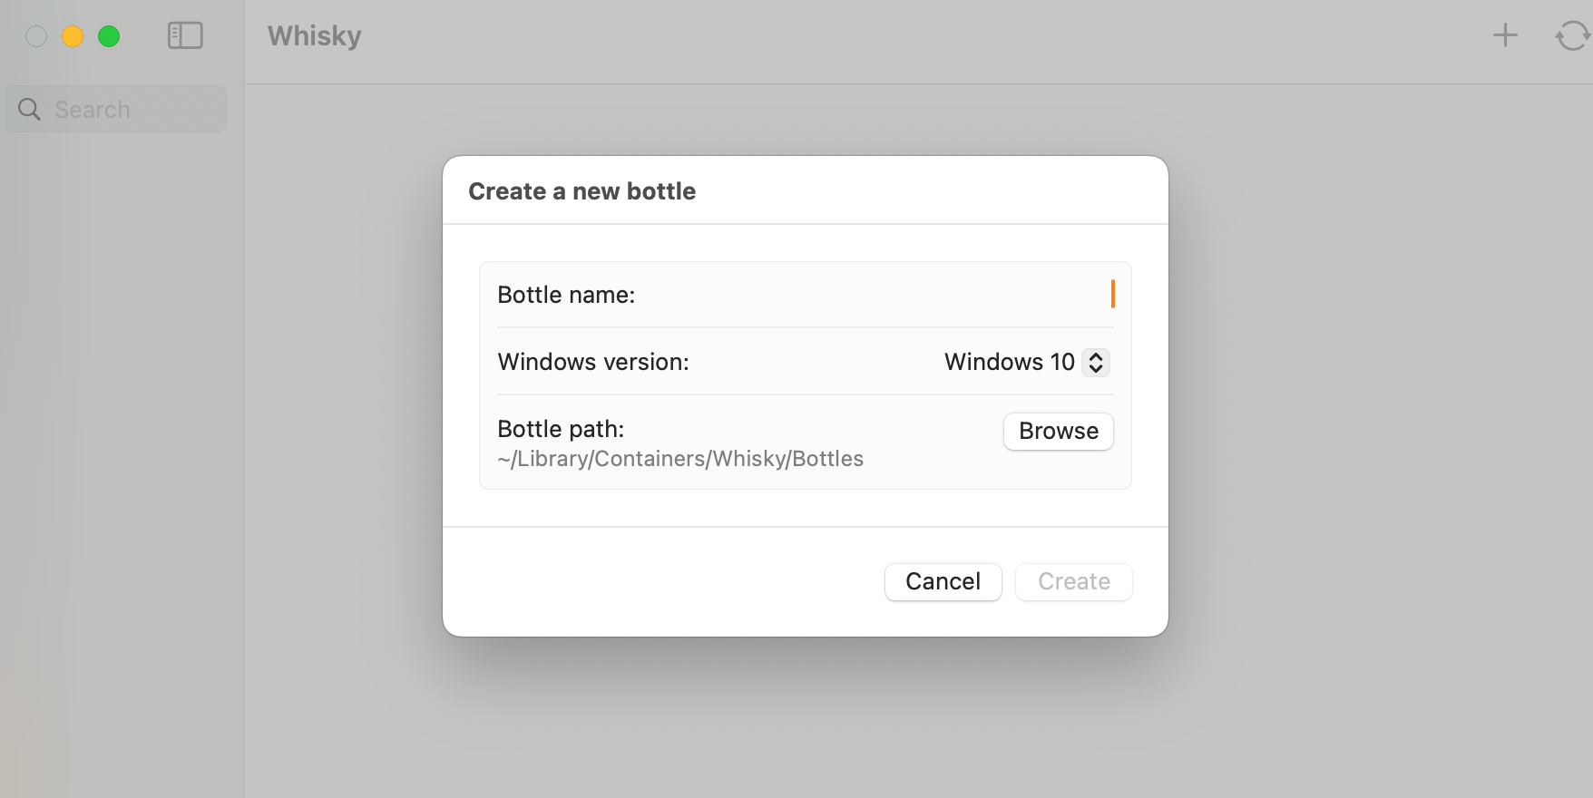Click the "Create a new bottle" heading

pos(581,191)
